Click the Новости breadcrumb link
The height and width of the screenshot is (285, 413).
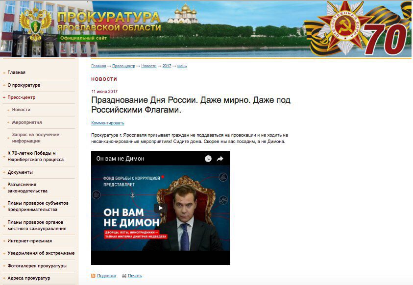click(149, 66)
